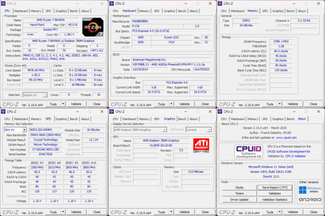Click Close button in the Mainboard tab window

click(x=205, y=104)
